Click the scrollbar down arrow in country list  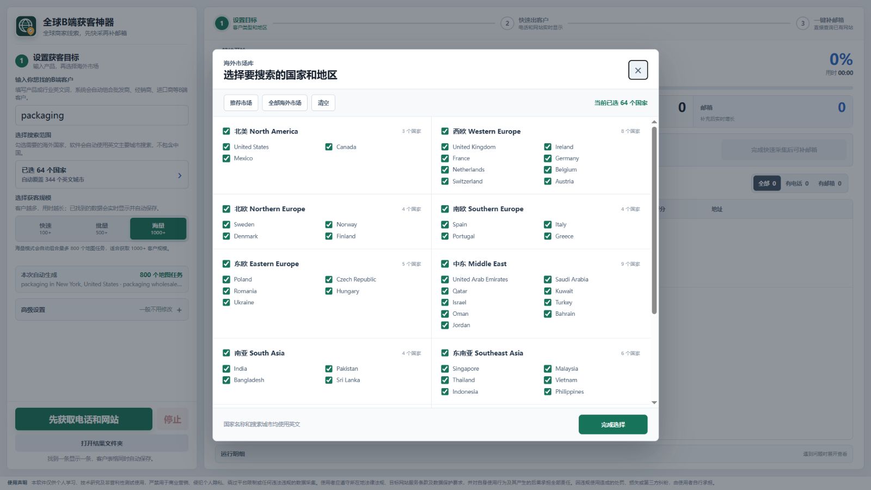[x=654, y=402]
